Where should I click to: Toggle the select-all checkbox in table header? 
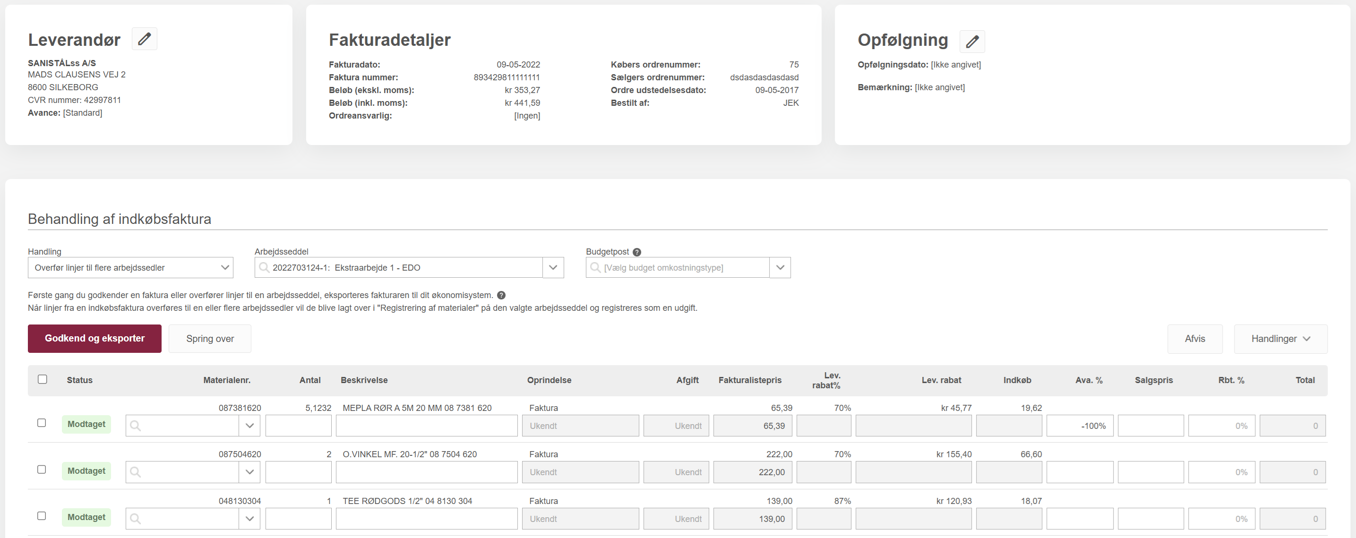pos(43,379)
